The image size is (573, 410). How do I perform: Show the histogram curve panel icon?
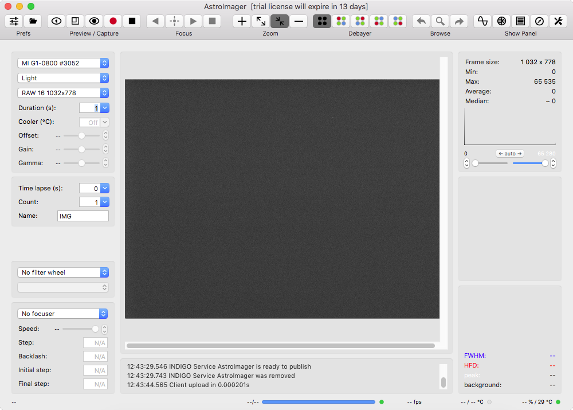click(x=482, y=21)
